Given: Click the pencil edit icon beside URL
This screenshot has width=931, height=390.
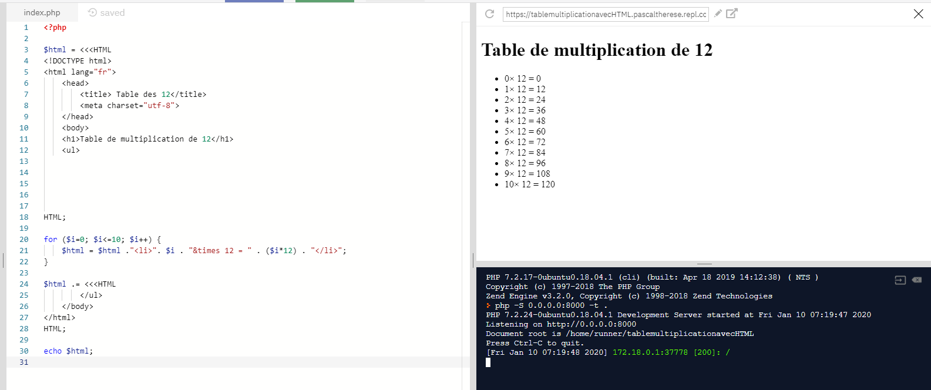Looking at the screenshot, I should tap(718, 14).
